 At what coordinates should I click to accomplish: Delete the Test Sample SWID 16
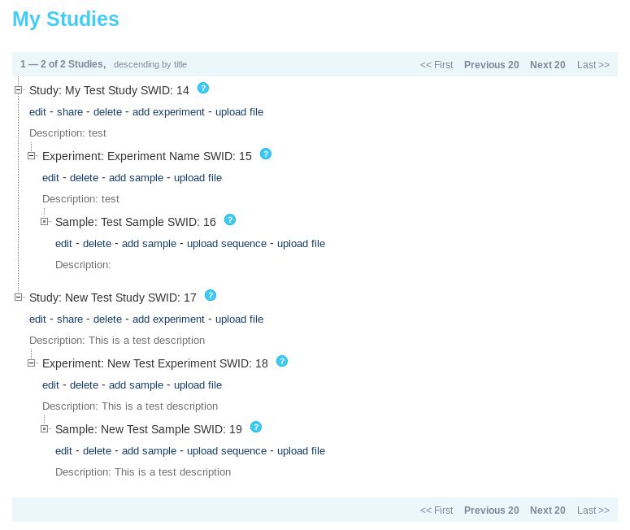(x=97, y=244)
